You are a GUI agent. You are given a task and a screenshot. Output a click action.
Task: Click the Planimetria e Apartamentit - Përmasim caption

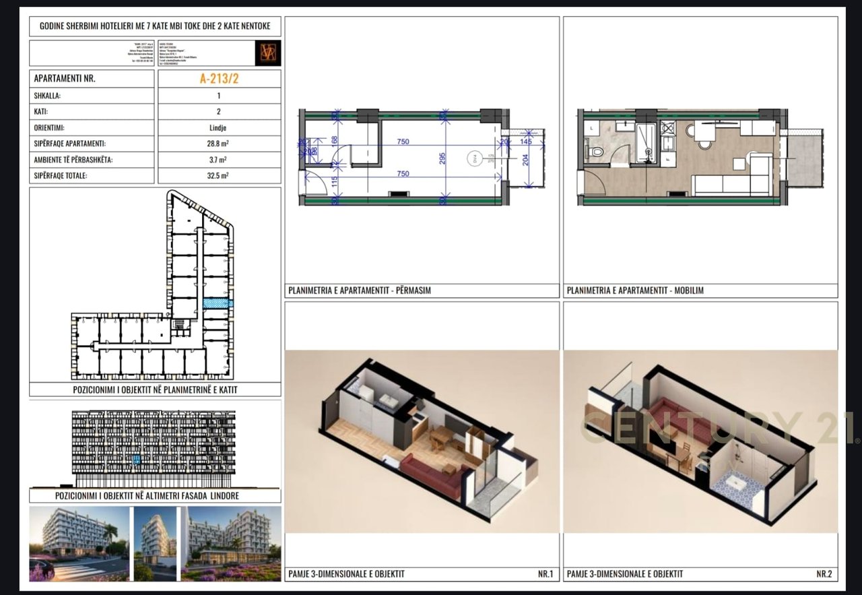[359, 291]
